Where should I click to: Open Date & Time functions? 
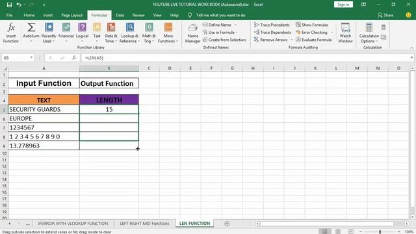coord(111,33)
